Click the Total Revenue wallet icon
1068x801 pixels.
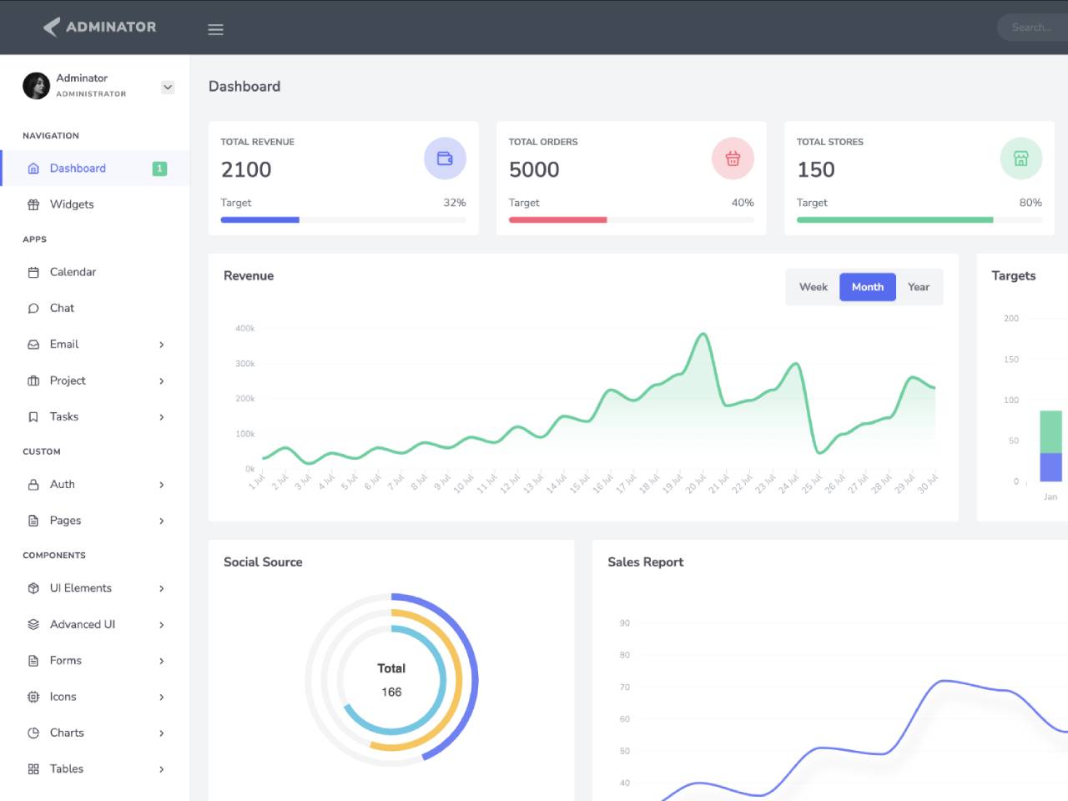click(445, 159)
